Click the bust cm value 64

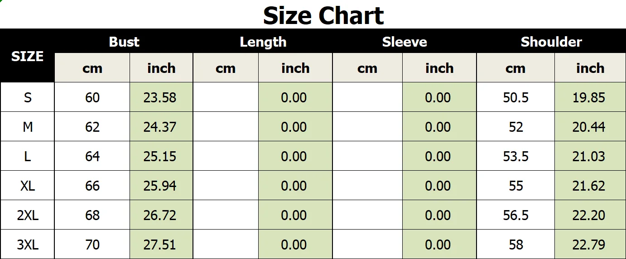pyautogui.click(x=92, y=156)
